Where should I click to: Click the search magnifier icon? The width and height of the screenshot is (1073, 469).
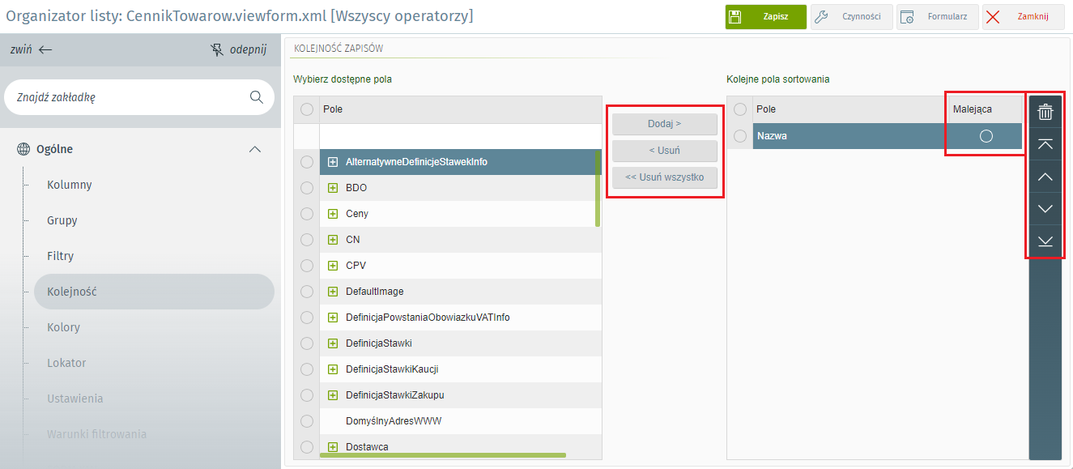[x=257, y=97]
